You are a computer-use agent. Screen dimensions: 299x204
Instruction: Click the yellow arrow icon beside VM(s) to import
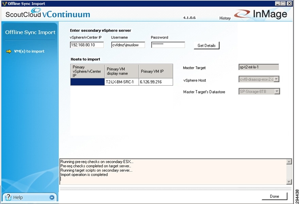[x=9, y=51]
